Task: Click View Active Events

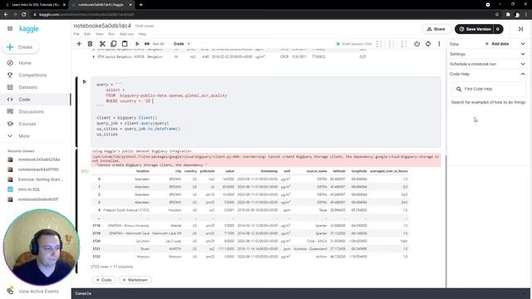Action: point(38,292)
